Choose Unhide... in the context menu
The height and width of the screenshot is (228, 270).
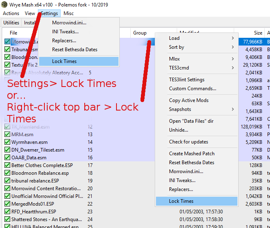[197, 130]
